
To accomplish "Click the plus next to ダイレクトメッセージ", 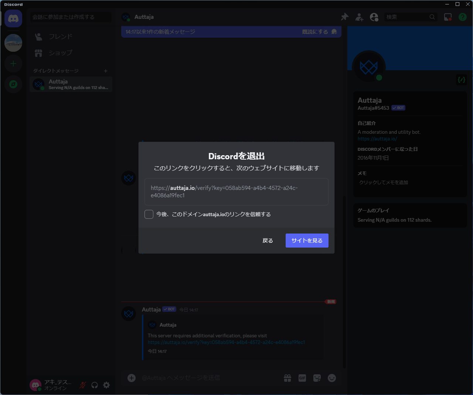I will click(105, 71).
